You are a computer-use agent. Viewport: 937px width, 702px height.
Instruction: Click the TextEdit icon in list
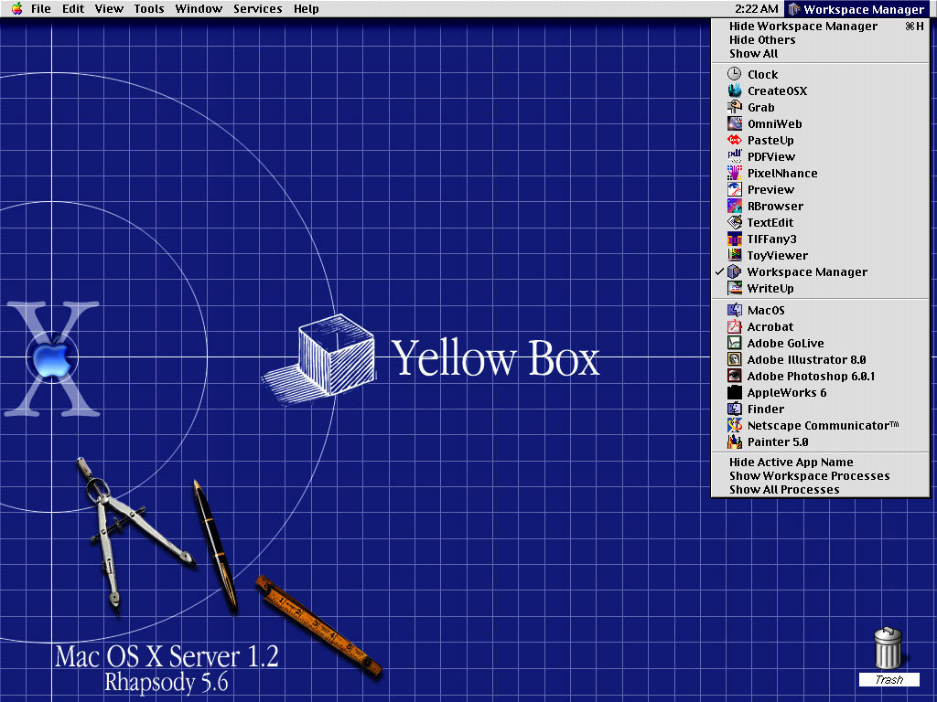point(734,223)
